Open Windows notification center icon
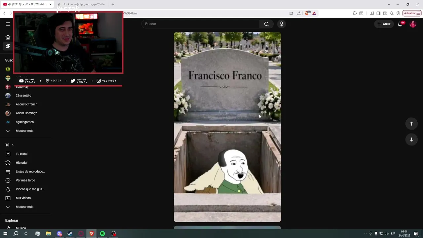Image resolution: width=423 pixels, height=238 pixels. [x=416, y=234]
